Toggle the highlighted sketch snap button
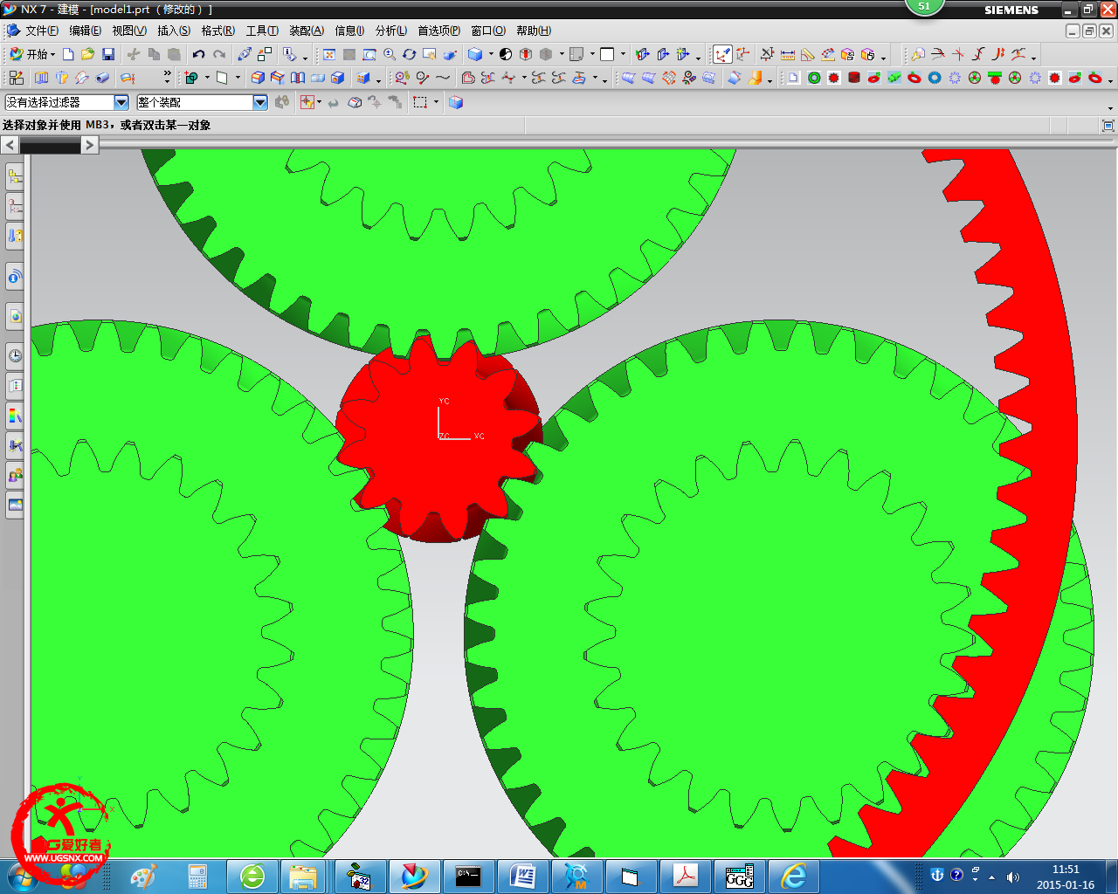This screenshot has height=894, width=1118. click(722, 54)
